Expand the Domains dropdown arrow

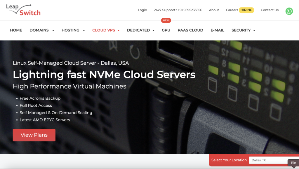point(53,30)
